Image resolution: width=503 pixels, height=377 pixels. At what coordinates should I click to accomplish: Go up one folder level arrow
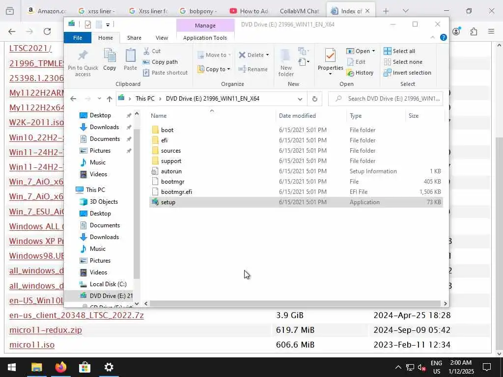pyautogui.click(x=110, y=99)
